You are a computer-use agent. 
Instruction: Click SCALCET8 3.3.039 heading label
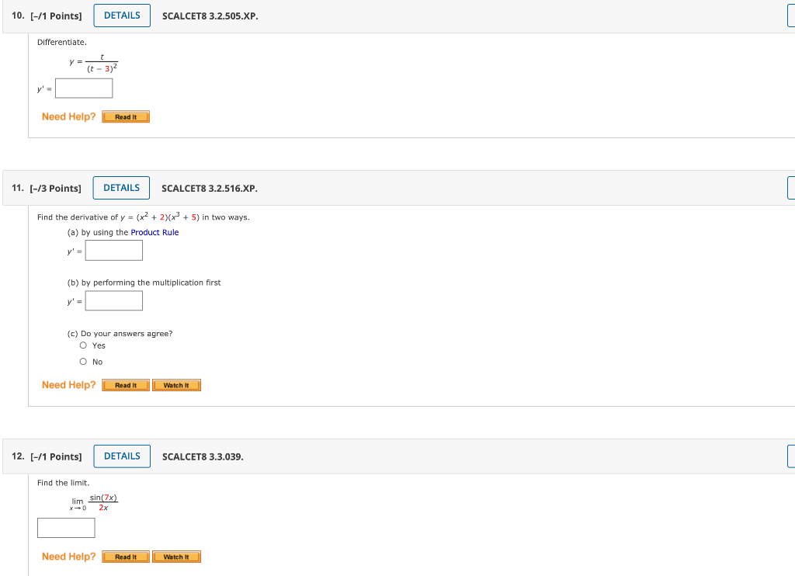(203, 456)
